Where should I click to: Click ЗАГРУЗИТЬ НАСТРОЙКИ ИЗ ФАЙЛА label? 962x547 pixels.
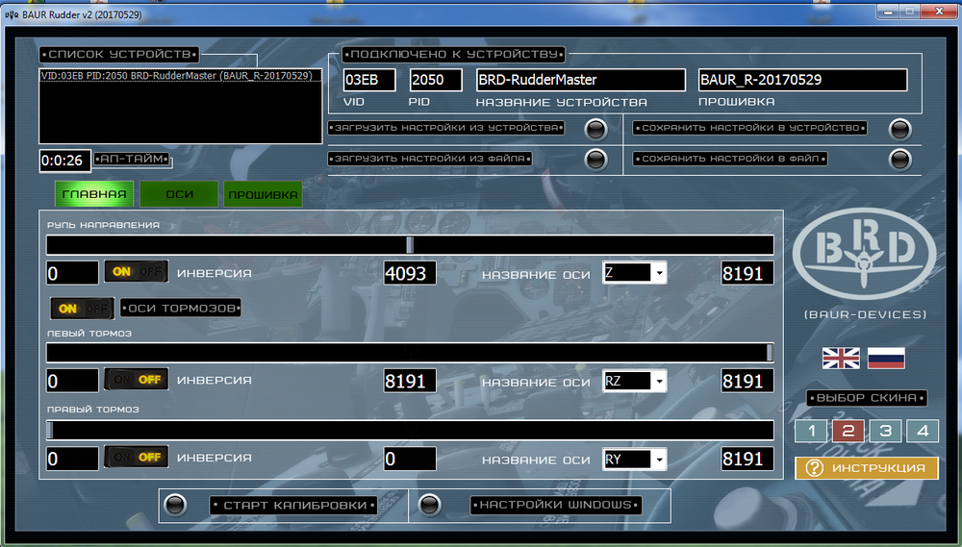click(430, 159)
